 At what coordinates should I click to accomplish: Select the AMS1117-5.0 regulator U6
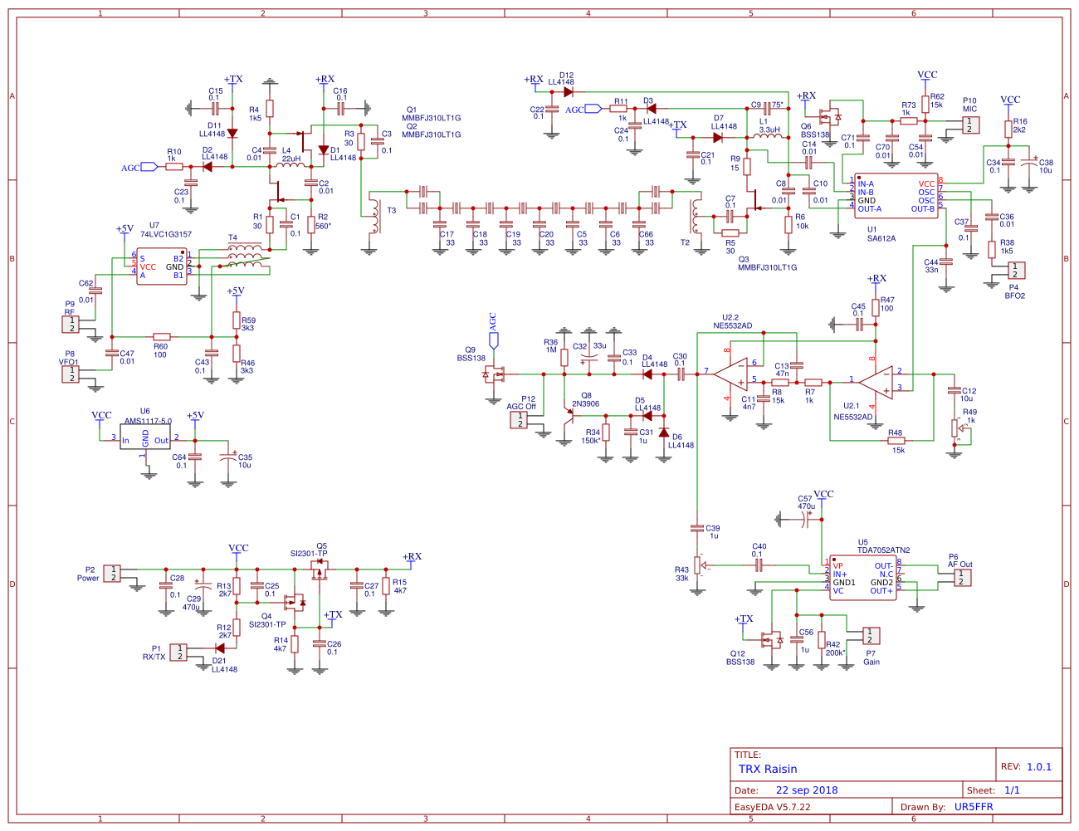tap(145, 438)
